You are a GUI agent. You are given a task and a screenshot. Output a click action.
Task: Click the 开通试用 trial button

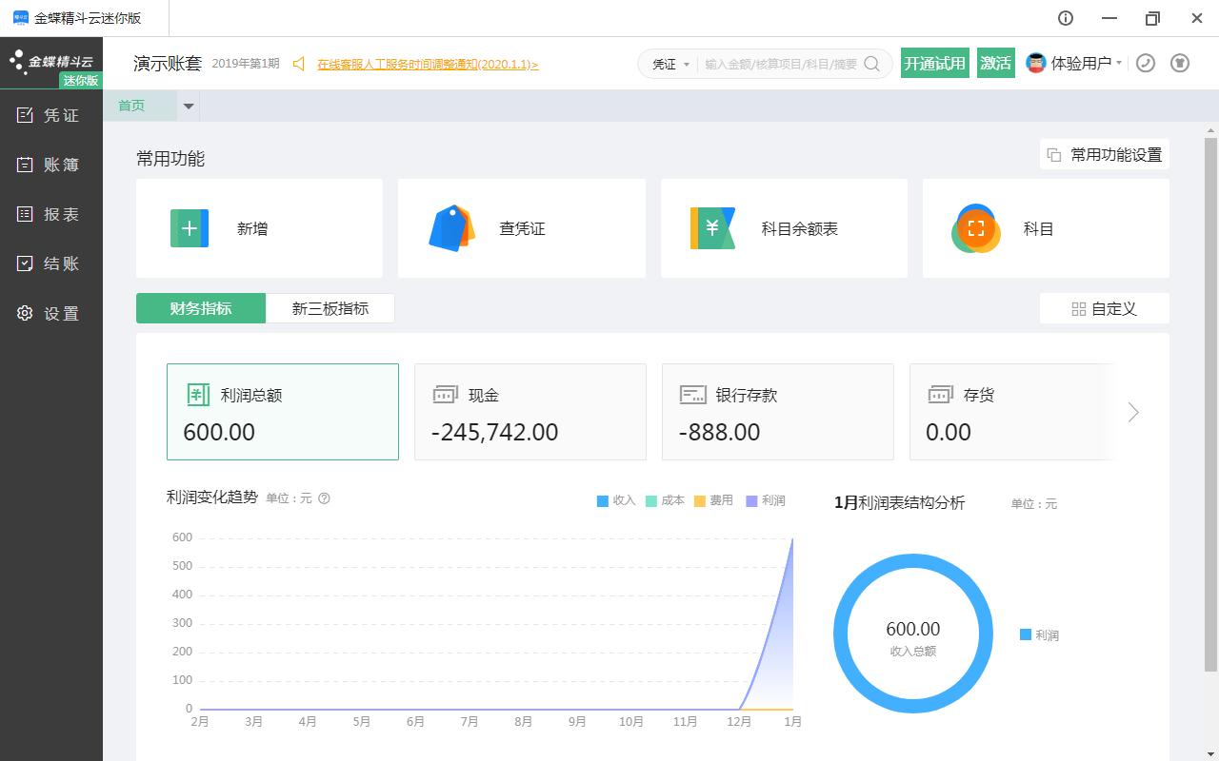(x=934, y=63)
